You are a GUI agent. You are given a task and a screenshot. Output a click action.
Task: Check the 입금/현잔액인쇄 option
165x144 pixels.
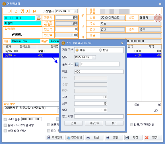131,125
